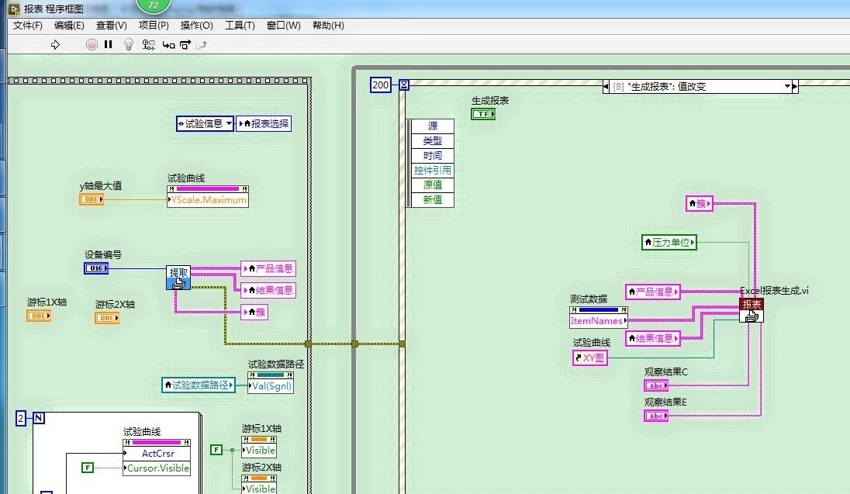Click the YScale.Maximum property node
Screen dimensions: 850x494
208,200
